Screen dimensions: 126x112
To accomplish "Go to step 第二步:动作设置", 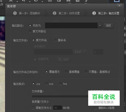I will pos(66,13).
